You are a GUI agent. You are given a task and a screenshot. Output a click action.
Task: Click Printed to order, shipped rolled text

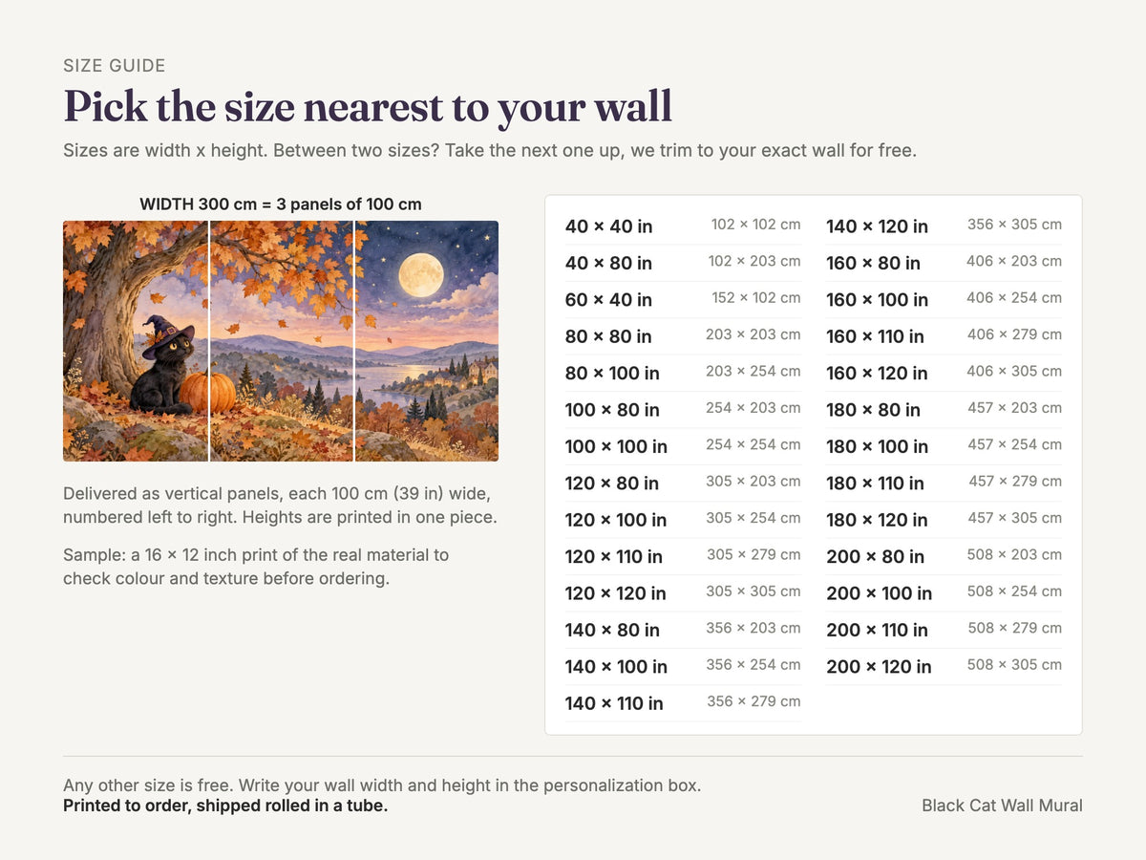[225, 806]
